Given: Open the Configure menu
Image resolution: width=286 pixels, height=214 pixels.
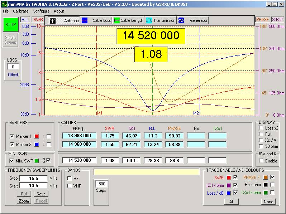Looking at the screenshot, I should click(41, 11).
